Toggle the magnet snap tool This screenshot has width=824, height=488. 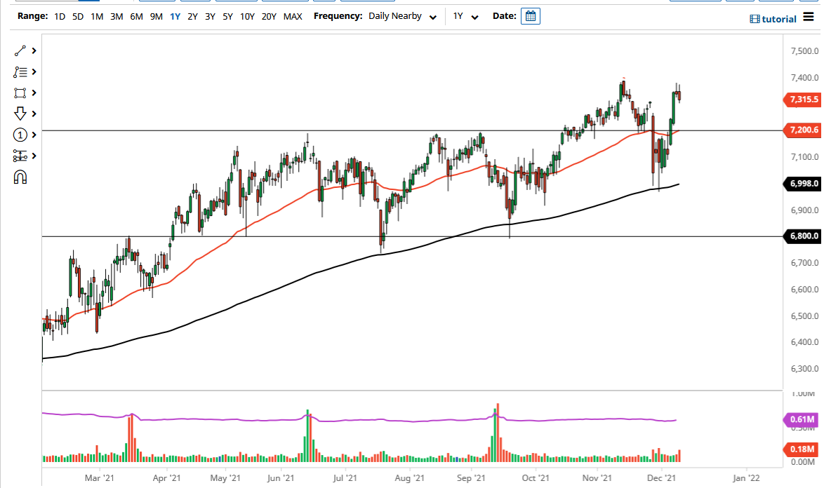[x=20, y=177]
